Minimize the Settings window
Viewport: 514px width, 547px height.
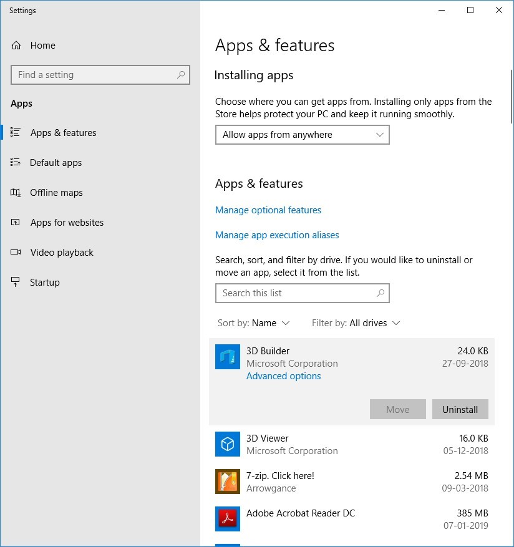[x=442, y=10]
